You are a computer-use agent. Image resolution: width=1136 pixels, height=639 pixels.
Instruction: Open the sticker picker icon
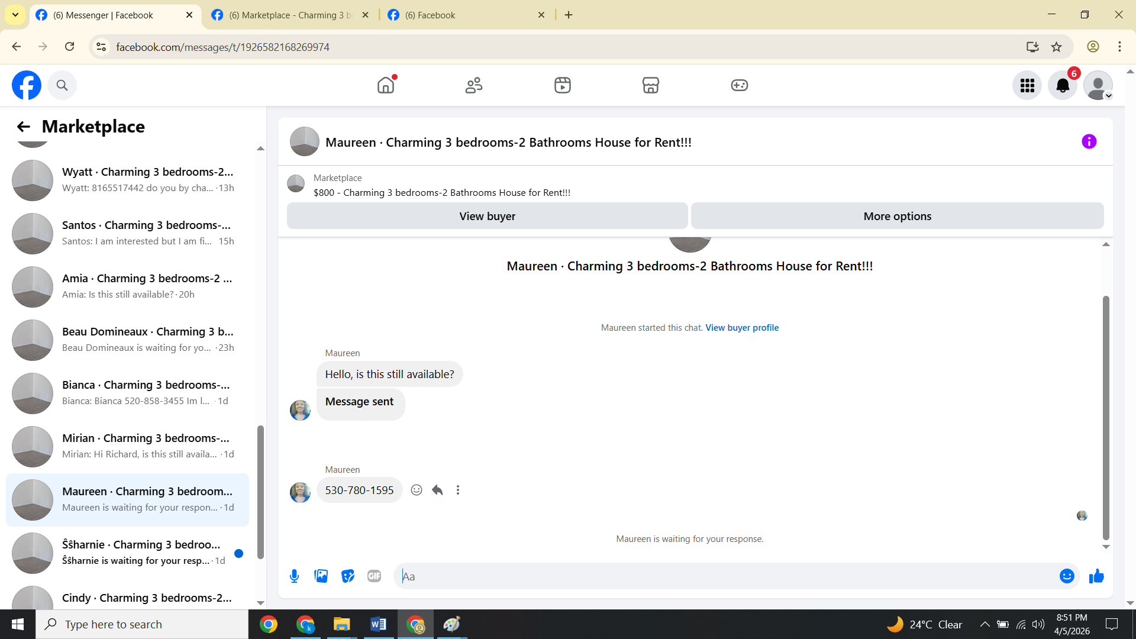[348, 576]
